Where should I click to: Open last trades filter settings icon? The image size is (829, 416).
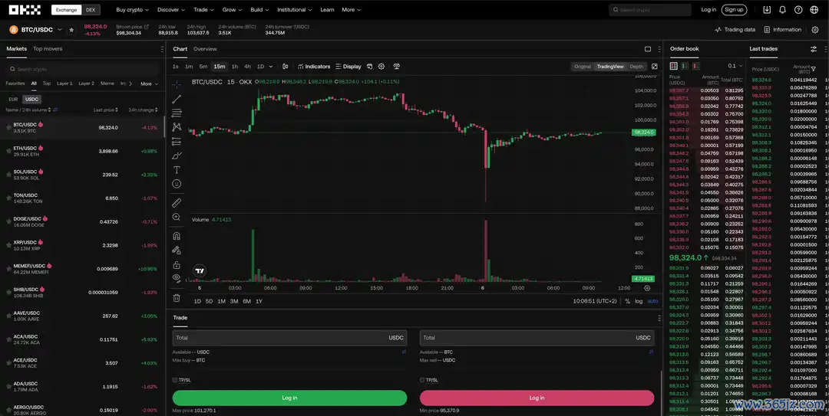(x=813, y=48)
